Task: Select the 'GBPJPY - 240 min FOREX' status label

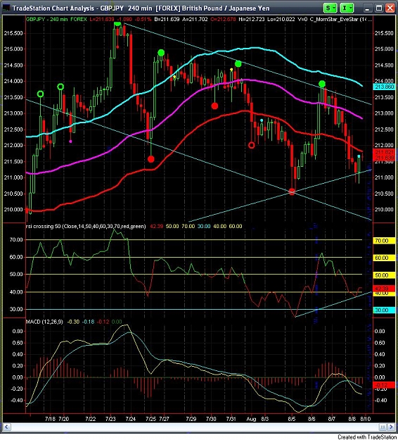Action: (56, 19)
